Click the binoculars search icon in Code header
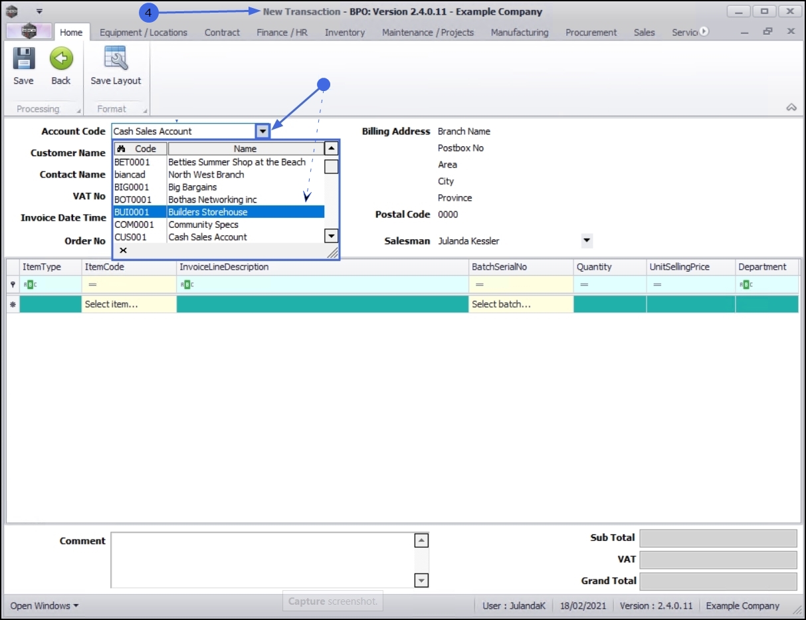806x620 pixels. point(121,149)
